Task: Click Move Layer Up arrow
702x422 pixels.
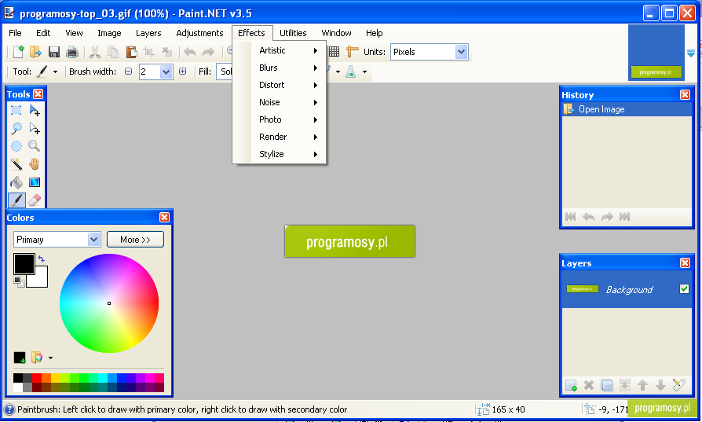Action: coord(642,385)
